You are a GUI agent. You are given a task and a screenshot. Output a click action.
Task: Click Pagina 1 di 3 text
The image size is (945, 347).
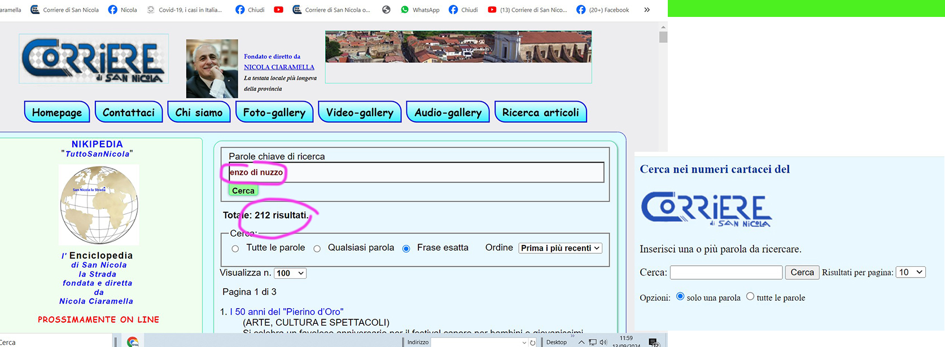[250, 292]
